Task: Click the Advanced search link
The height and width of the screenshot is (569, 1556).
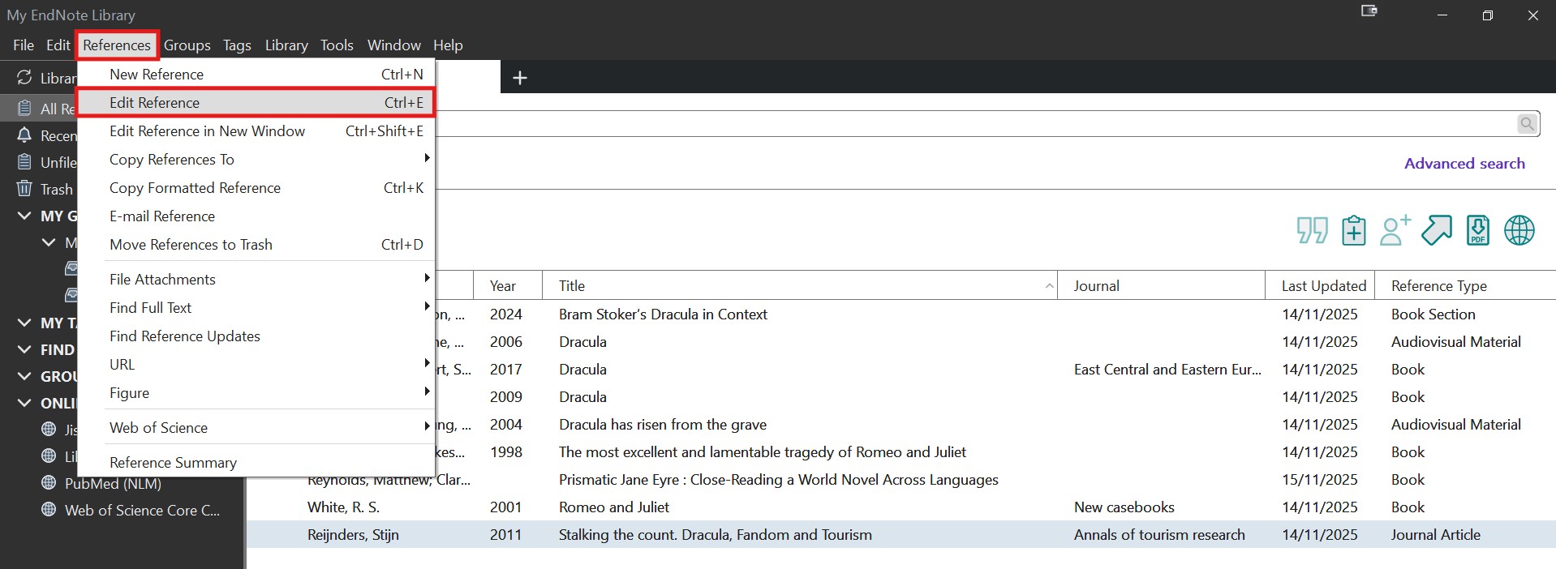Action: pyautogui.click(x=1464, y=163)
